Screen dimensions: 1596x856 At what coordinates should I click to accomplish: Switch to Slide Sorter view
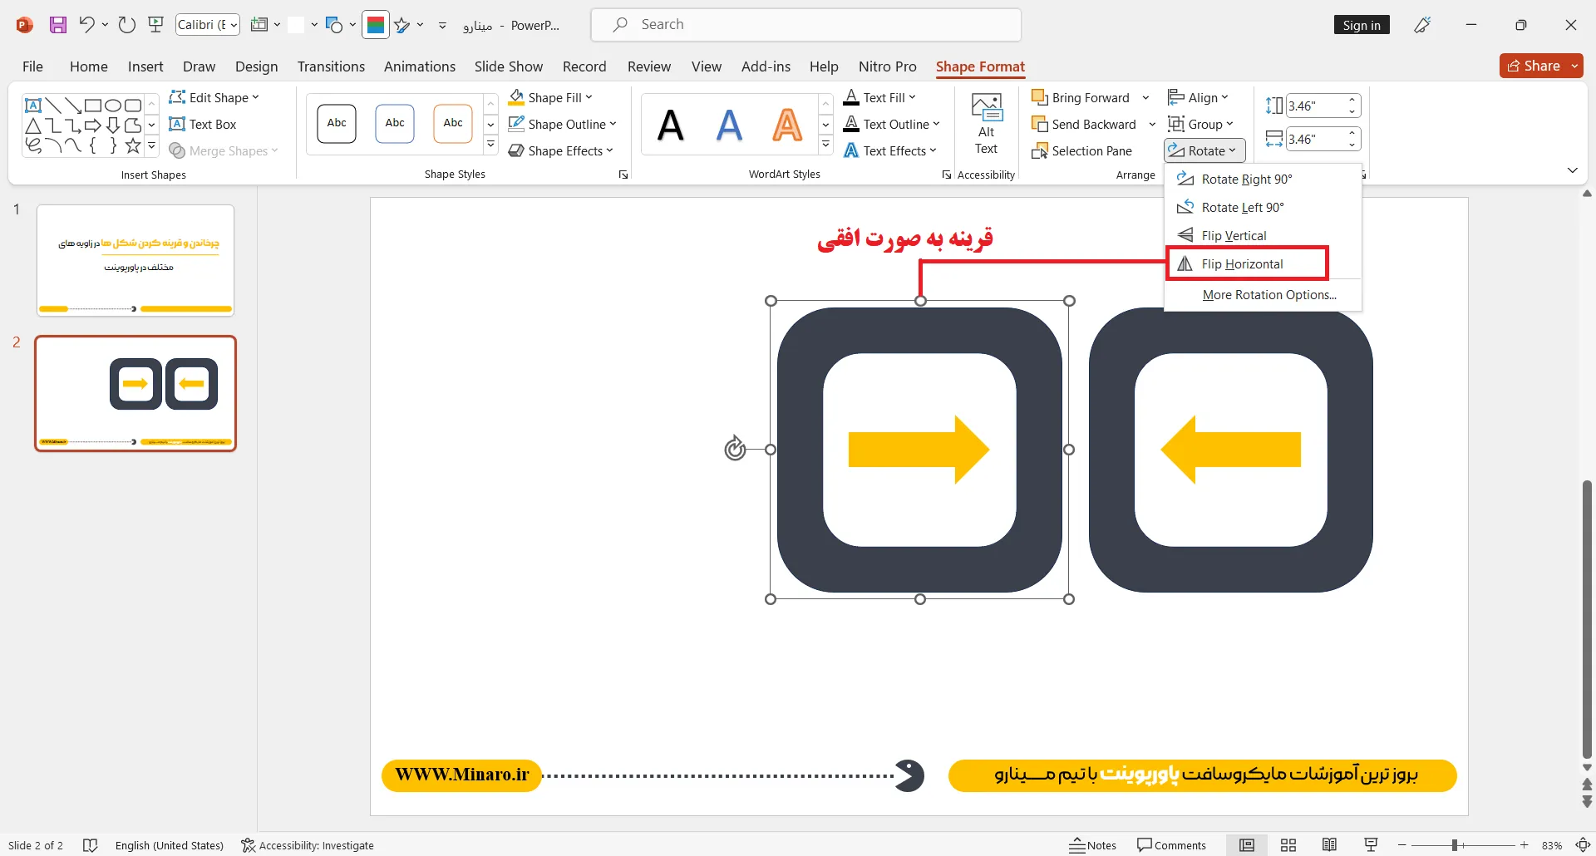pyautogui.click(x=1288, y=845)
